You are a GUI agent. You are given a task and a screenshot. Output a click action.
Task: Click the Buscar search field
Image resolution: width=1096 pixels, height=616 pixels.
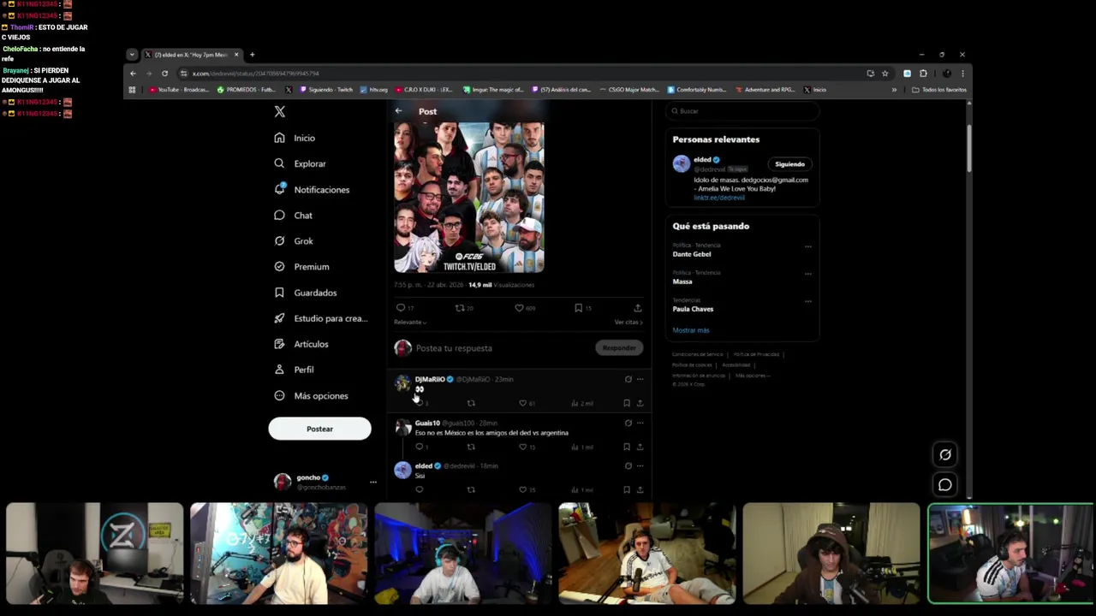742,111
